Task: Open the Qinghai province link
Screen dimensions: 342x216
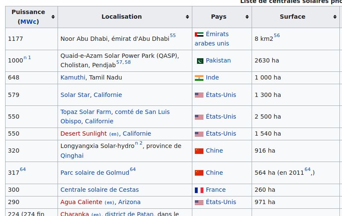Action: pyautogui.click(x=72, y=156)
